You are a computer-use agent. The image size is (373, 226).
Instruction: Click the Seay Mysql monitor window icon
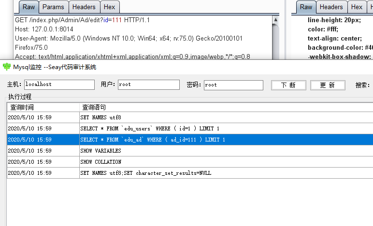(x=7, y=67)
